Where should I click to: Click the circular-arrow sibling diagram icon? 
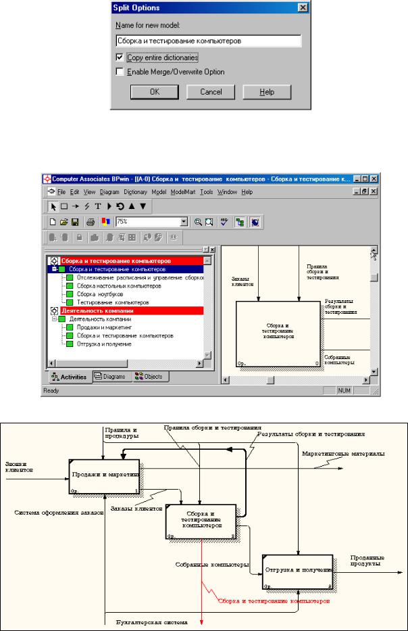pyautogui.click(x=120, y=206)
